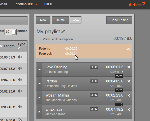Viewport: 150px width, 121px height.
Task: Open crossfade between Love Dancing and Pardon
Action: point(119,76)
